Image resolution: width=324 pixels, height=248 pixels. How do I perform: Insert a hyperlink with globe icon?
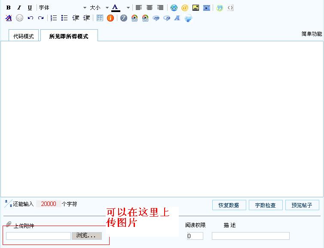tap(174, 8)
